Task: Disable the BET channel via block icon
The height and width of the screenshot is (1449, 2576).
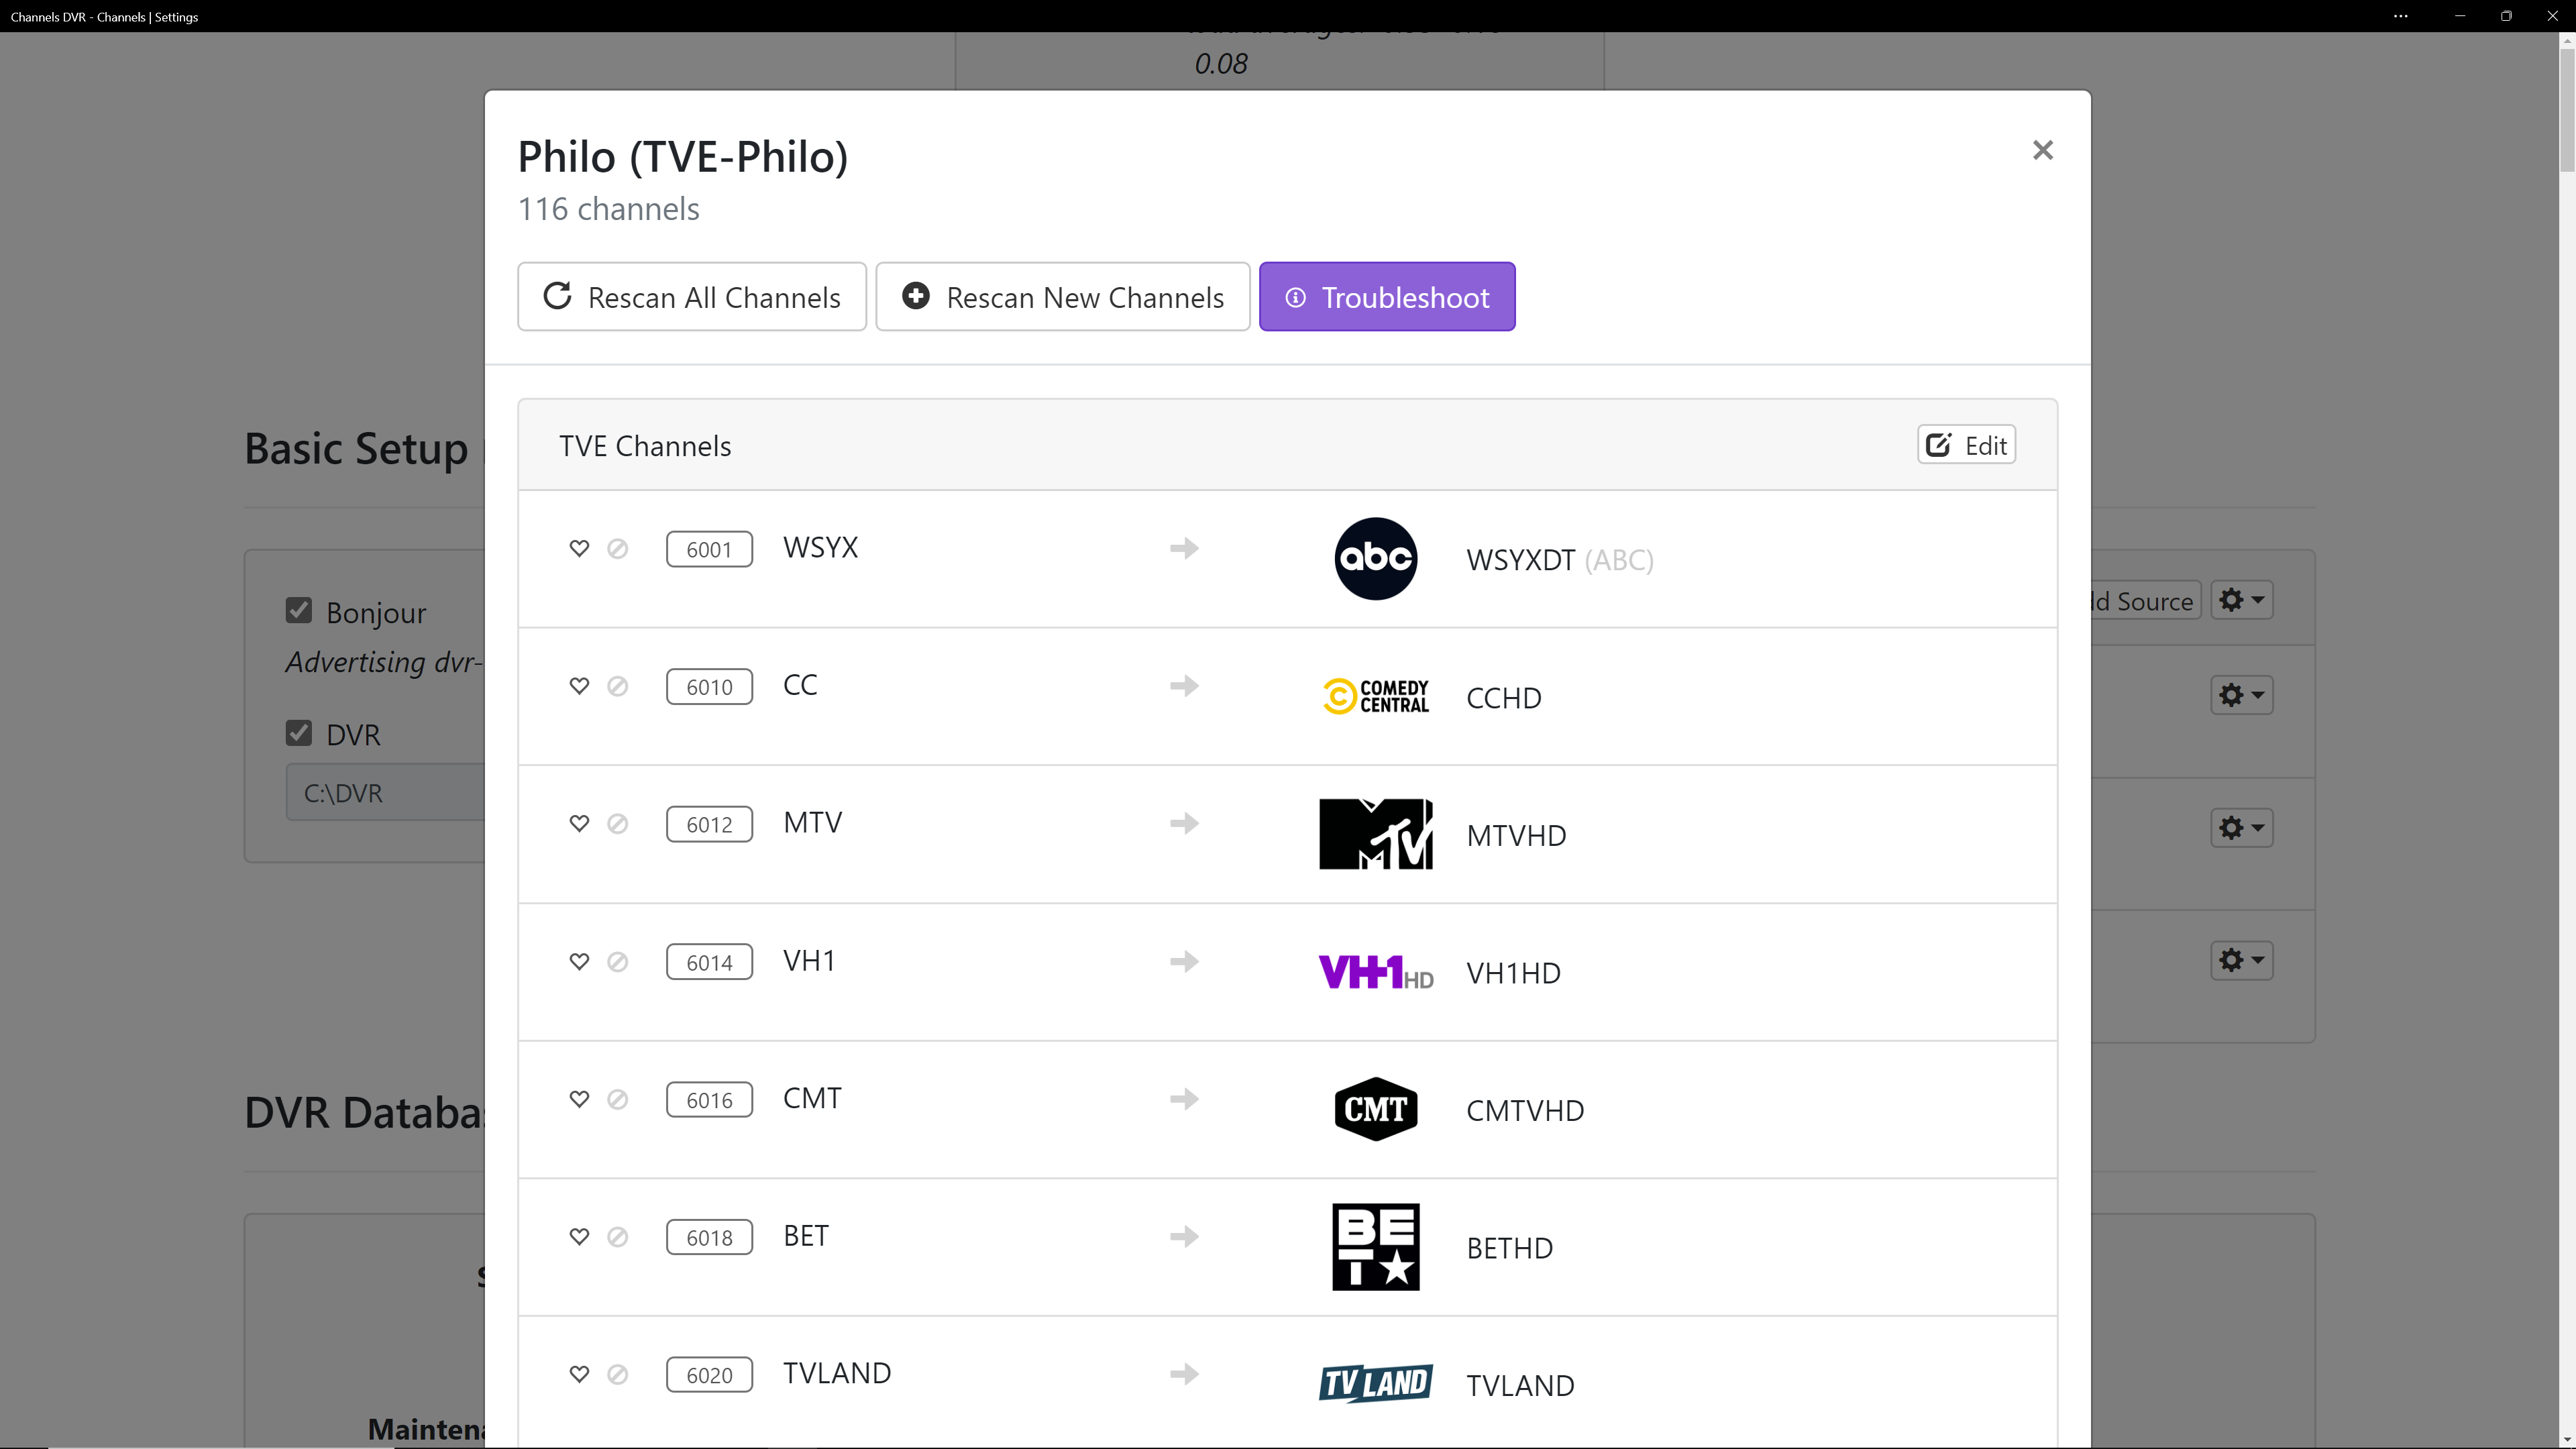Action: click(x=618, y=1236)
